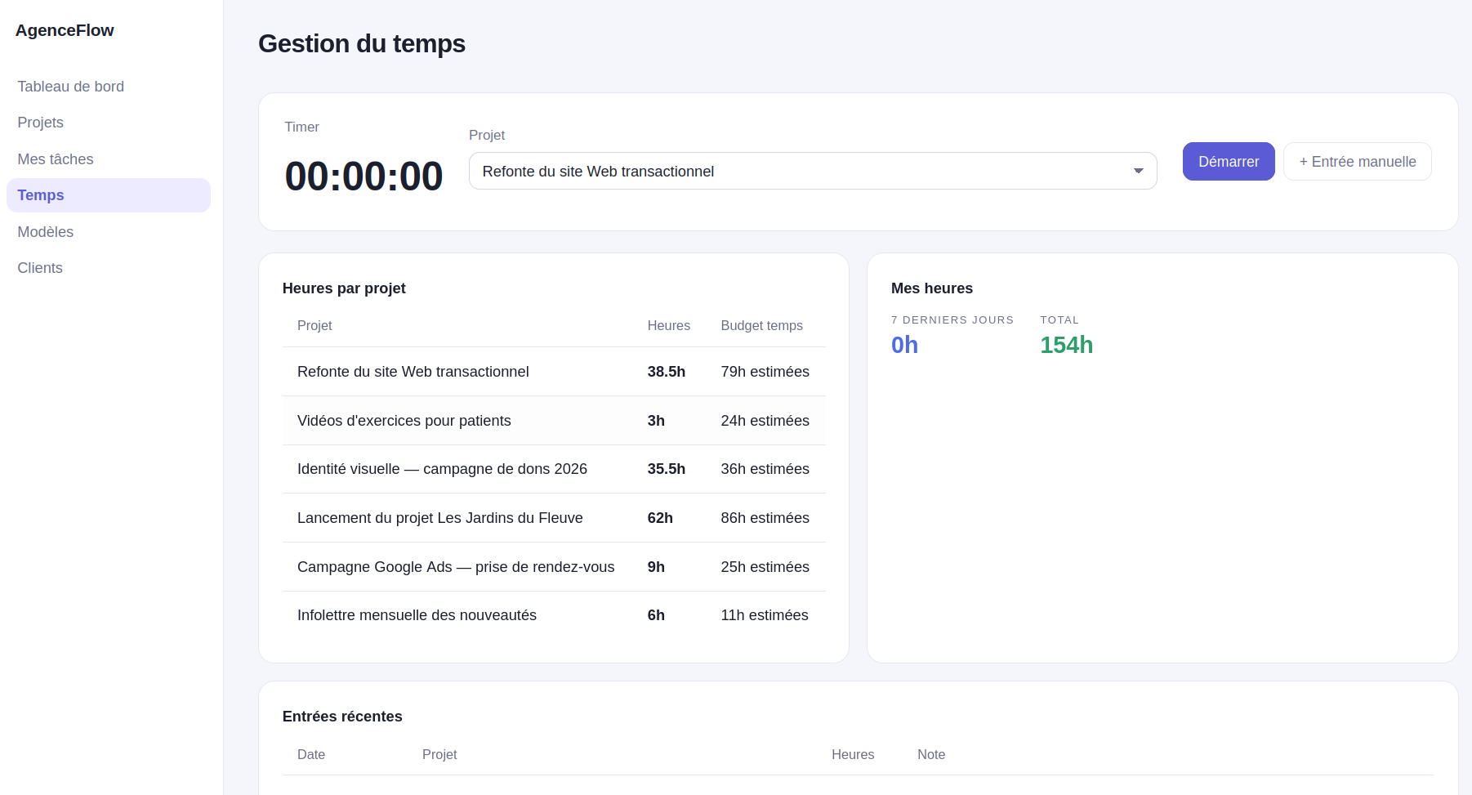Click the 62h hours value

tap(660, 518)
